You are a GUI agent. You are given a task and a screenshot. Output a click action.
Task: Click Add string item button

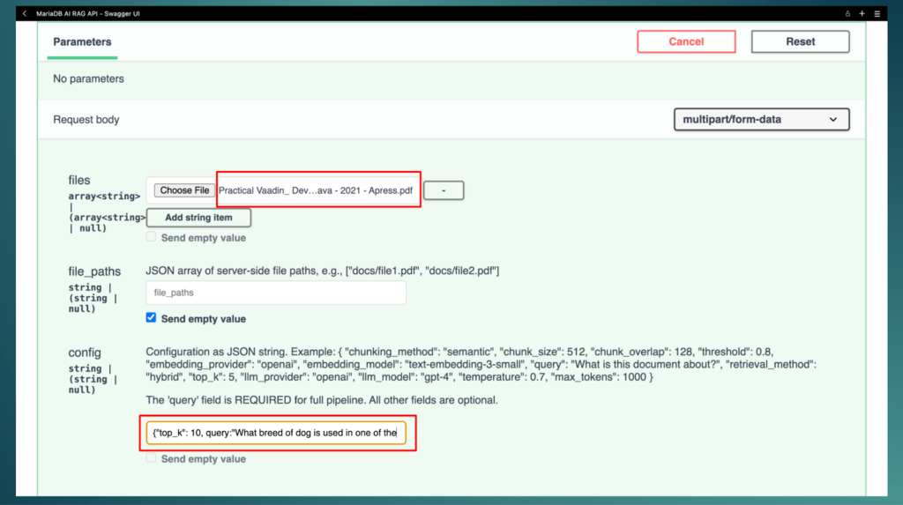click(198, 218)
